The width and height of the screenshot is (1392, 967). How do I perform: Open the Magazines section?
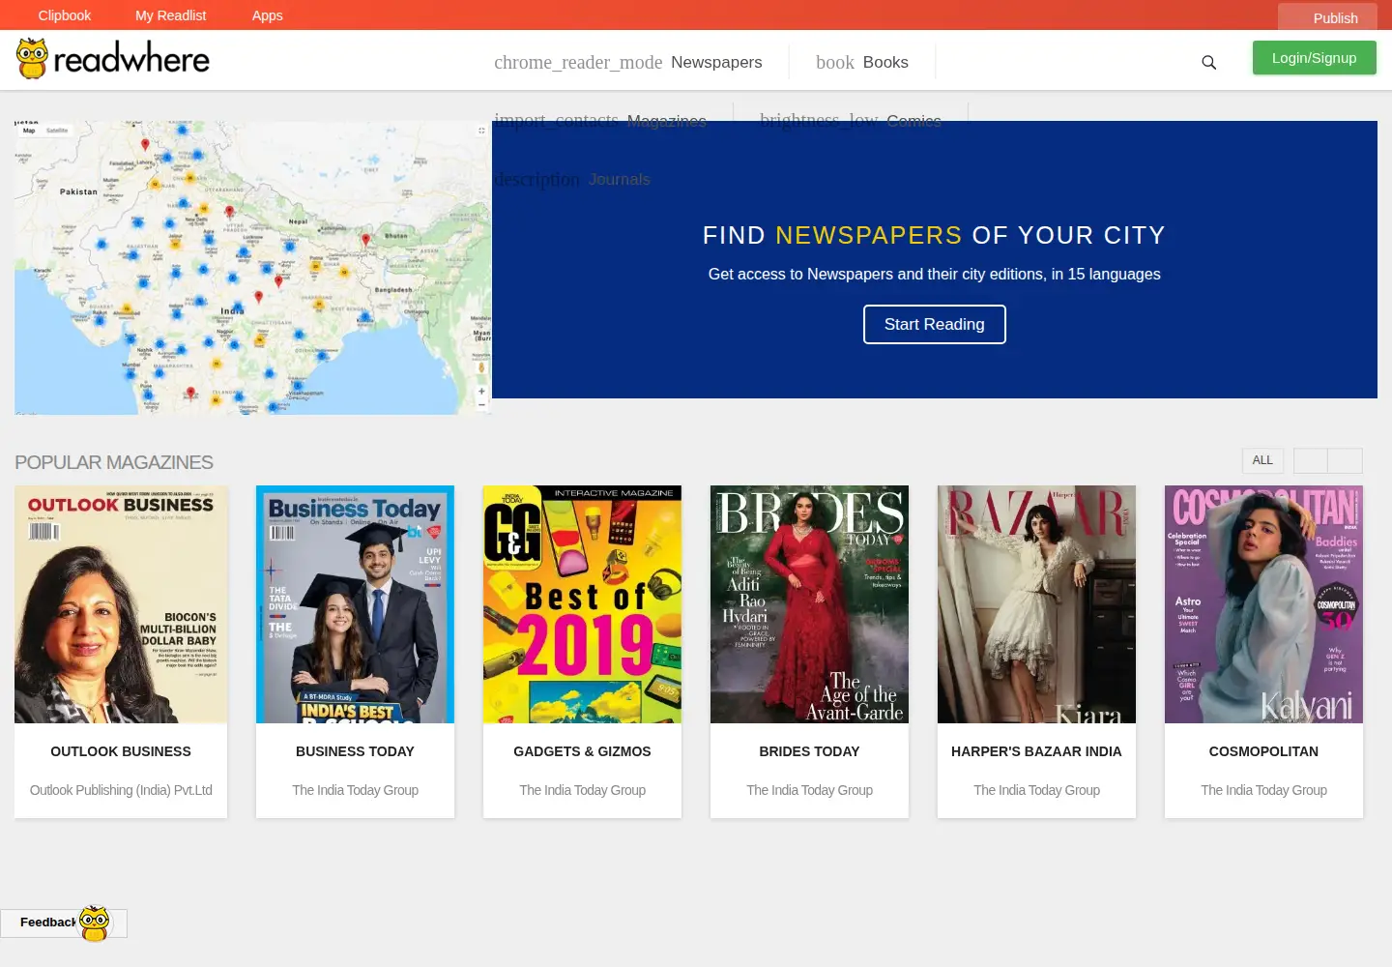[600, 121]
